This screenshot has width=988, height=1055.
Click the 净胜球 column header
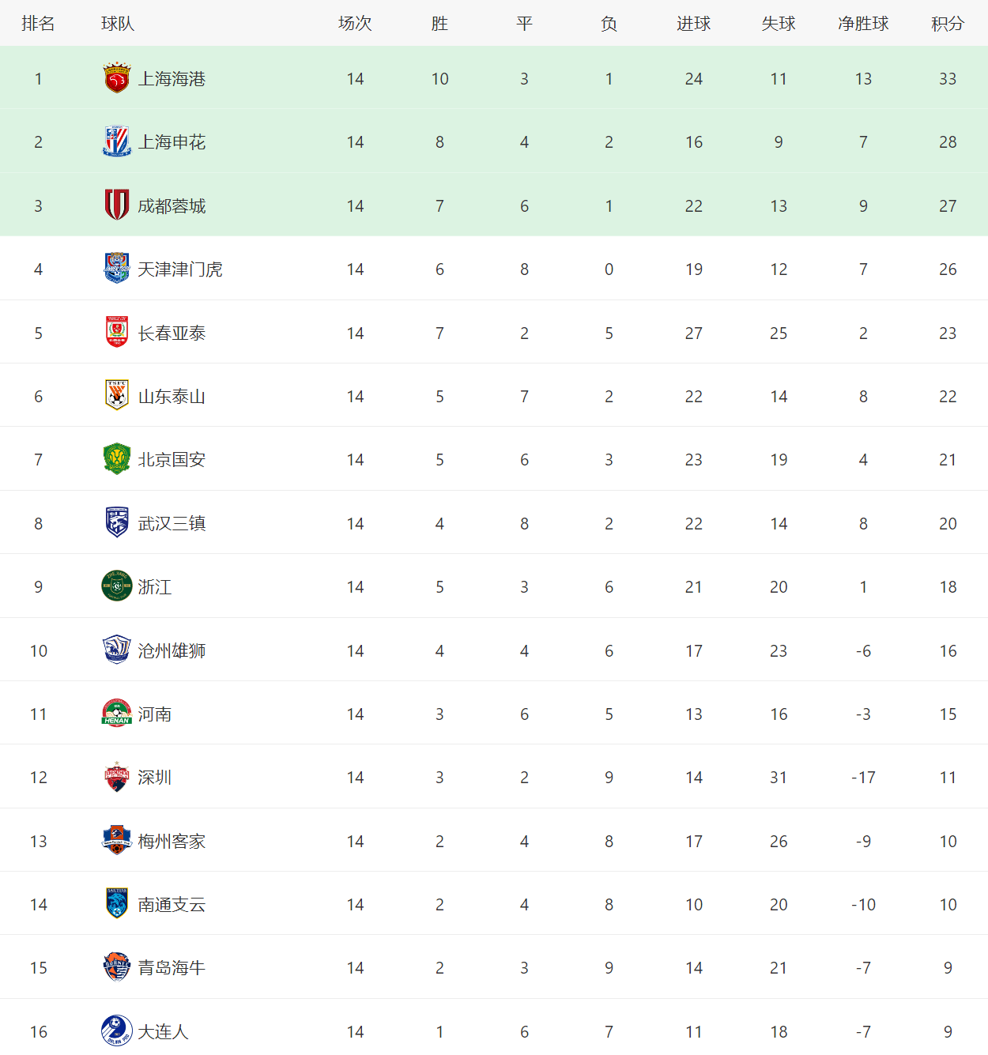coord(863,24)
